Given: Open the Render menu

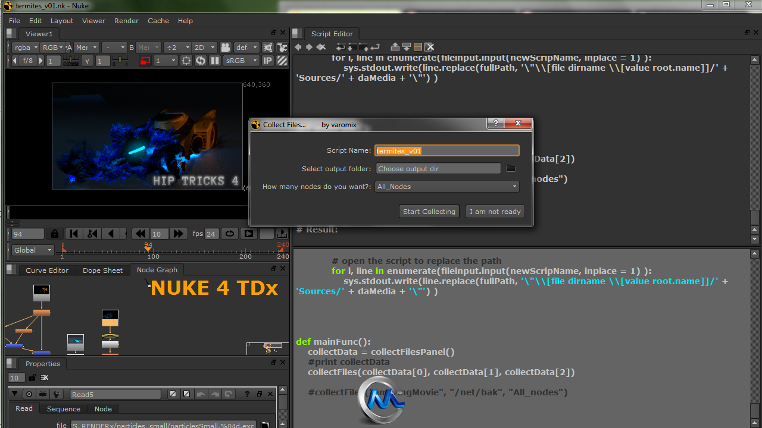Looking at the screenshot, I should pyautogui.click(x=126, y=20).
